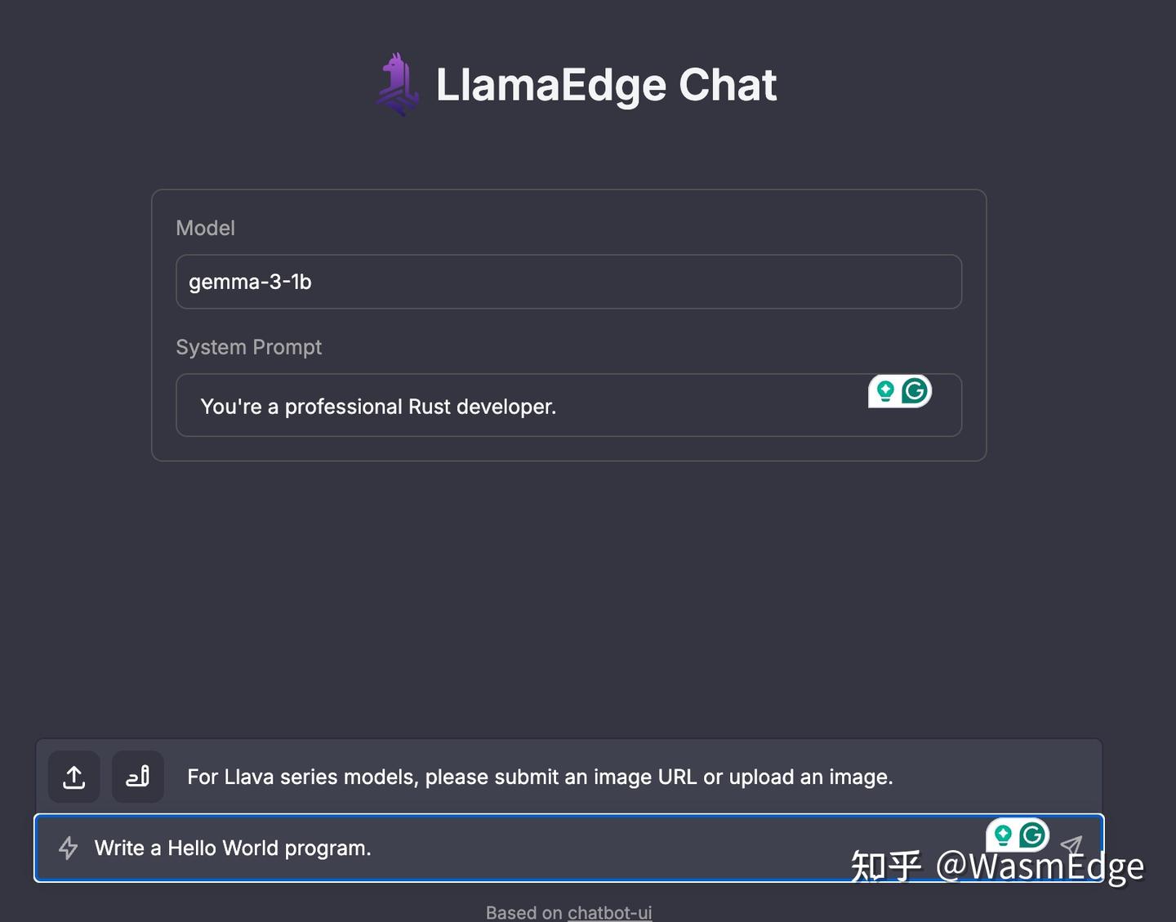Click the lightning bolt icon in message box
The image size is (1176, 922).
tap(69, 848)
